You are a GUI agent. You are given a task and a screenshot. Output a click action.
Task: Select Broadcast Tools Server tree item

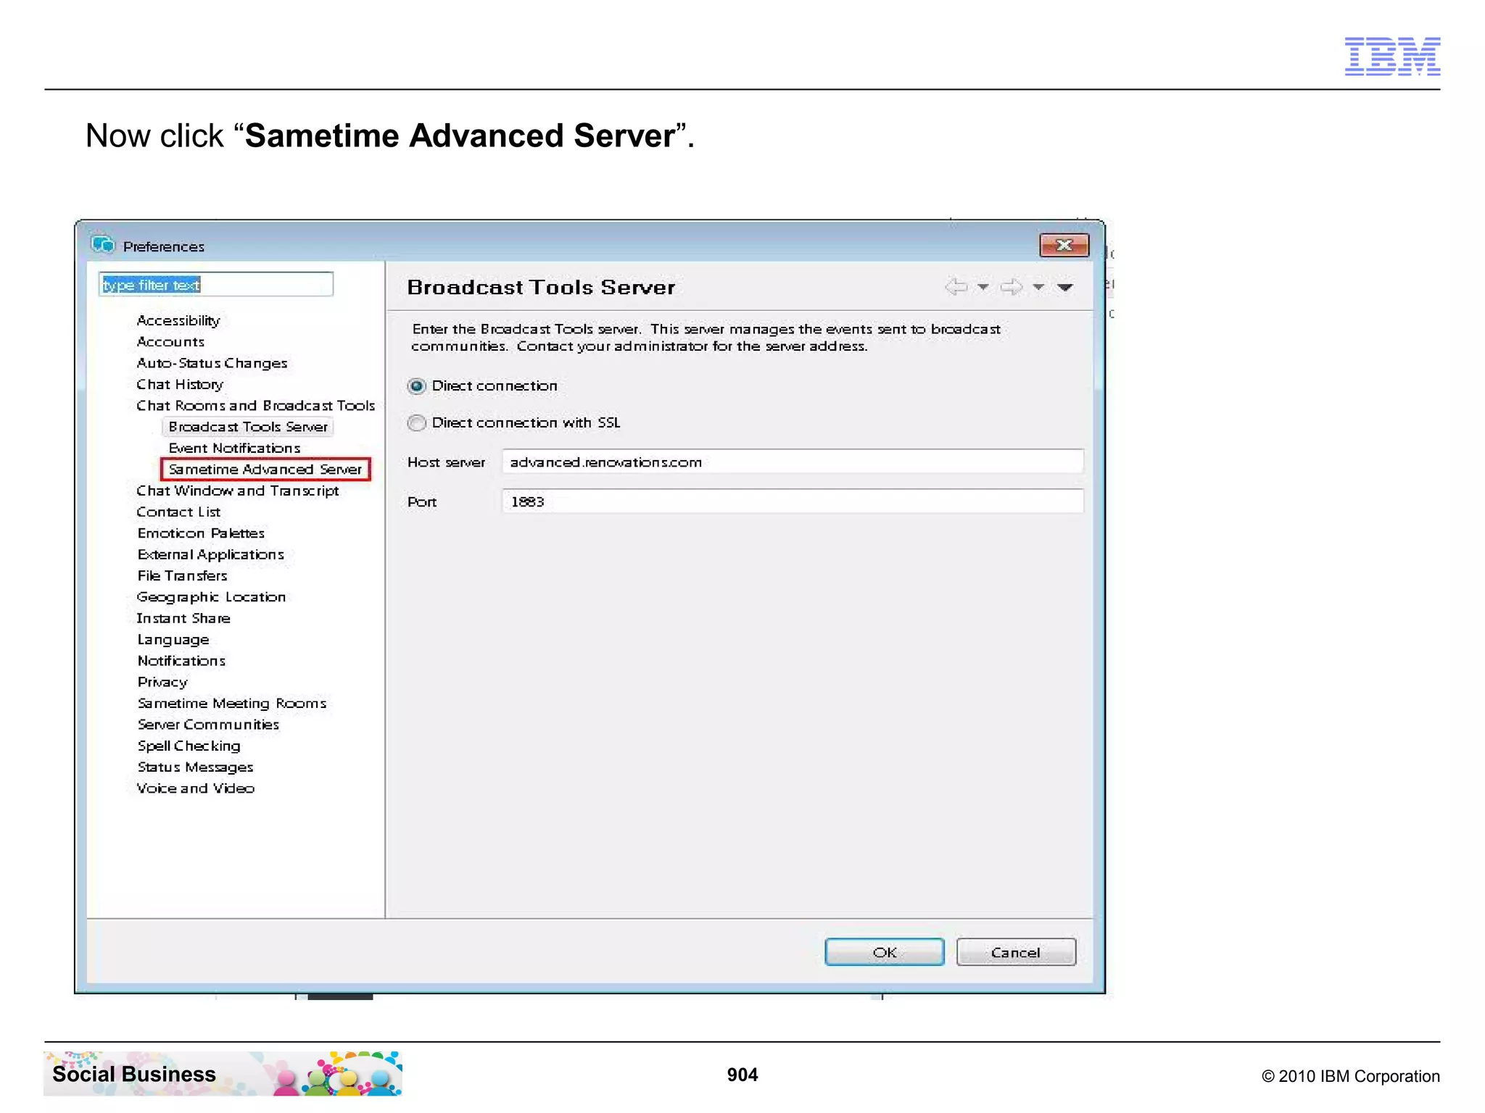[248, 427]
